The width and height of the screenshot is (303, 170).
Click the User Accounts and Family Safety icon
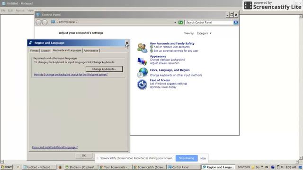click(x=142, y=48)
